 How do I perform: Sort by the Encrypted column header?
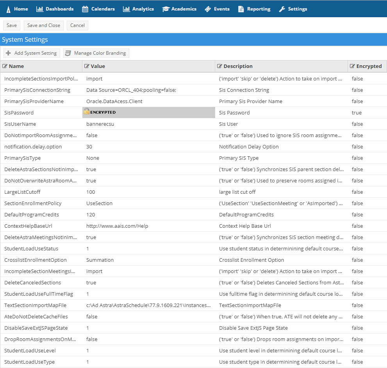coord(367,66)
